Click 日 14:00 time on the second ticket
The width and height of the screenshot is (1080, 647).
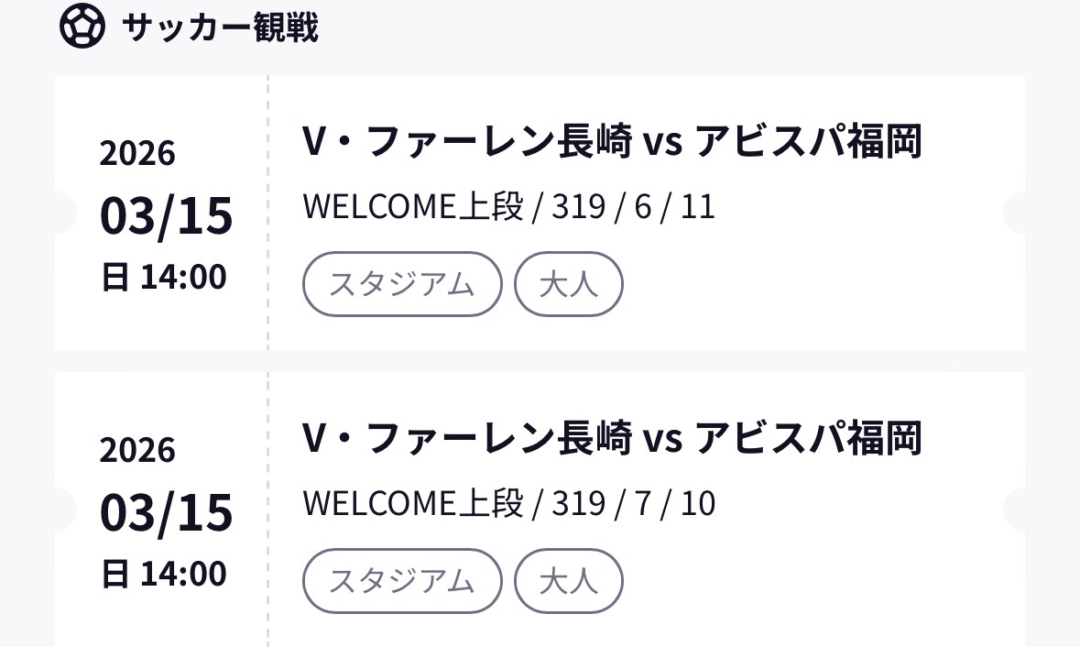click(163, 574)
